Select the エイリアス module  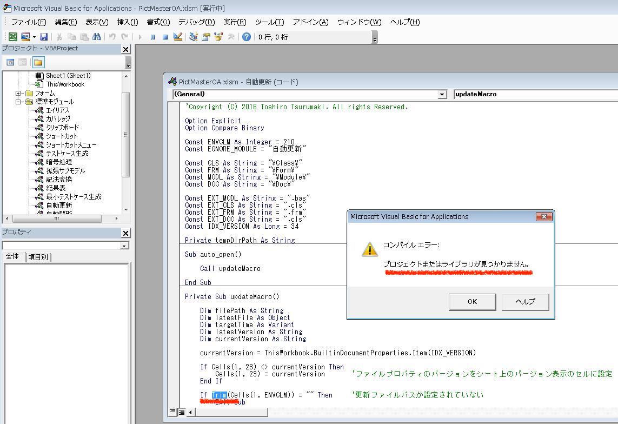click(57, 110)
